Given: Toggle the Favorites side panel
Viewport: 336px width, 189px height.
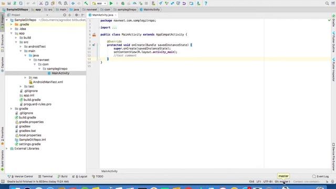Looking at the screenshot, I should [x=2, y=135].
